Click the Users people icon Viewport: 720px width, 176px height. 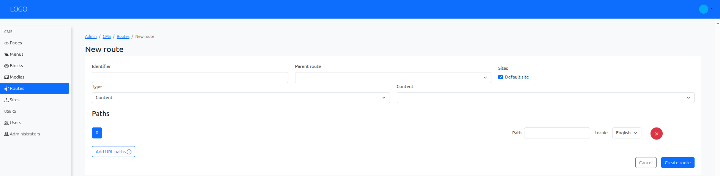pyautogui.click(x=6, y=123)
